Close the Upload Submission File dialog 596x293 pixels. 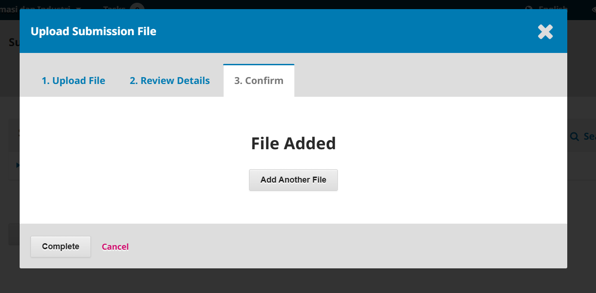tap(545, 31)
